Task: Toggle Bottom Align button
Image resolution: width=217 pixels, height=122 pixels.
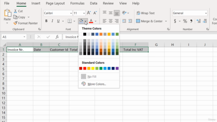Action: point(117,13)
